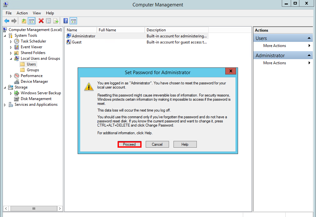Open More Actions submenu under Administrator
316x217 pixels.
coord(283,63)
